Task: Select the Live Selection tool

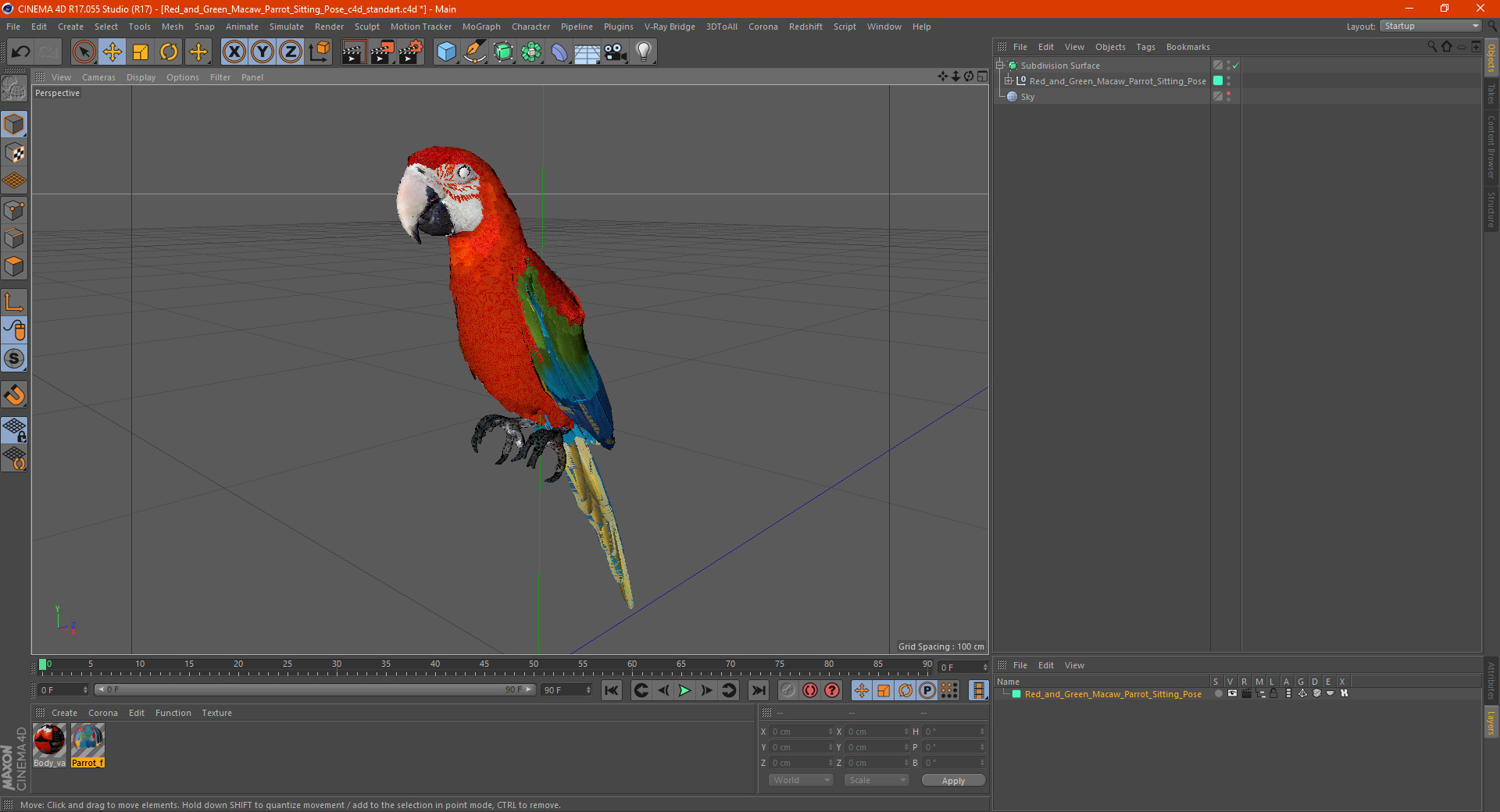Action: [x=84, y=52]
